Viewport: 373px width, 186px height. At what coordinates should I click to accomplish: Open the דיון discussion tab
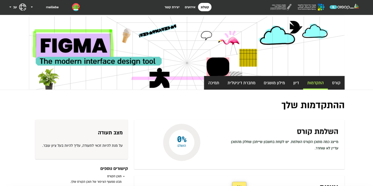click(296, 83)
